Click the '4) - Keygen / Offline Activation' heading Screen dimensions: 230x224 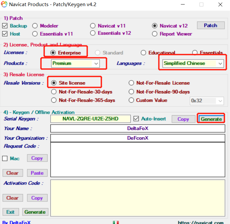click(x=39, y=112)
